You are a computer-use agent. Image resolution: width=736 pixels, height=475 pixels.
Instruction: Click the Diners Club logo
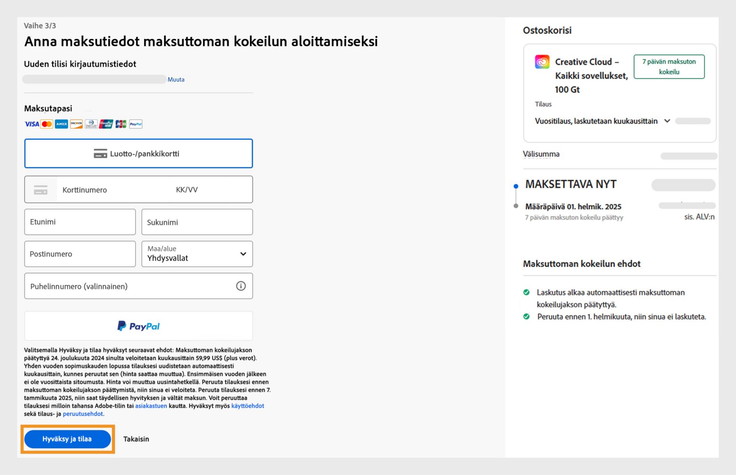tap(91, 124)
